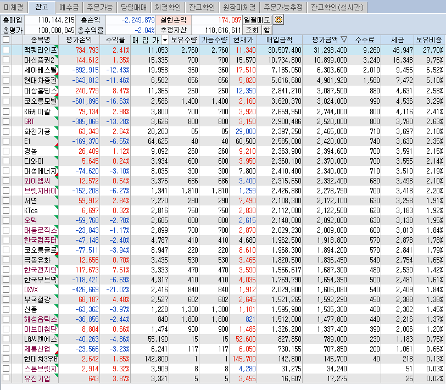The height and width of the screenshot is (390, 446).
Task: Check the DXVX row checkbox
Action: [x=6, y=289]
